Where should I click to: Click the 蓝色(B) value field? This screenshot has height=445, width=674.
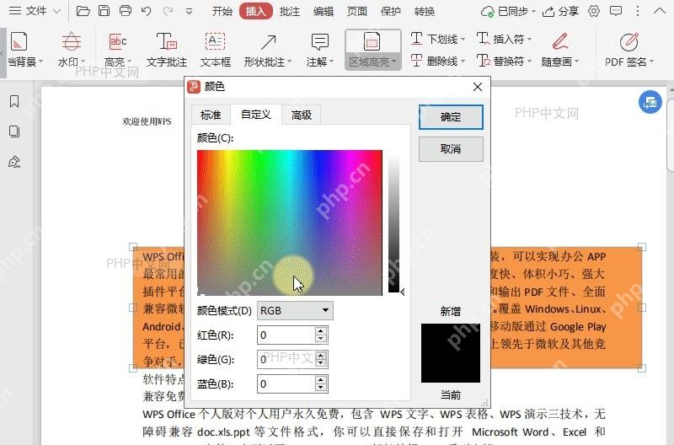[286, 384]
